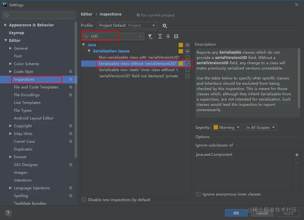
Task: Select the Duplicates settings entry
Action: [23, 149]
